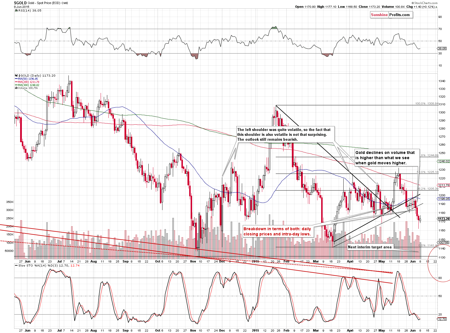The width and height of the screenshot is (450, 333).
Task: Open the Sunshine Profits.com logo link
Action: click(391, 15)
